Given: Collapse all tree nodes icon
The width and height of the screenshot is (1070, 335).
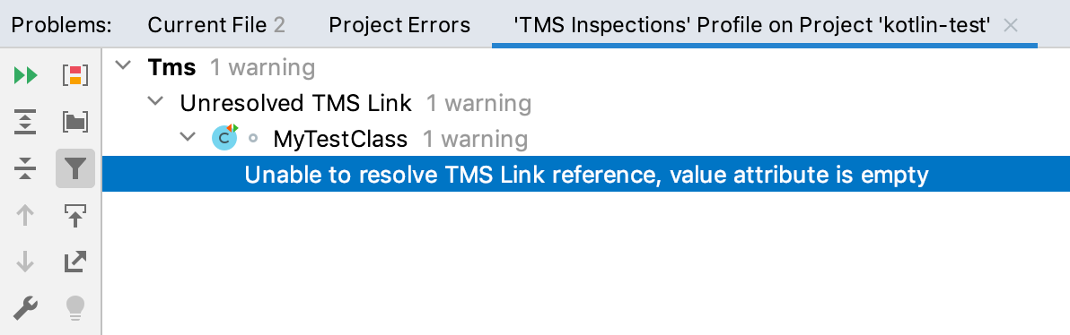Looking at the screenshot, I should coord(25,168).
